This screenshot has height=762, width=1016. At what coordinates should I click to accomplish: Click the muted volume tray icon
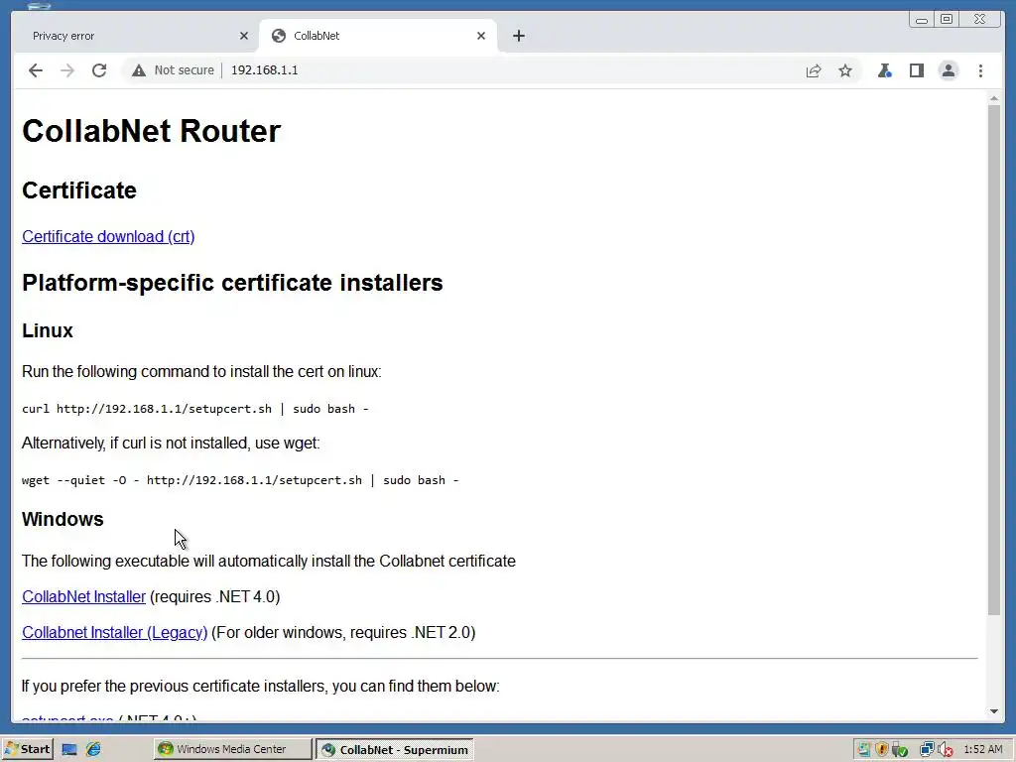tap(945, 750)
